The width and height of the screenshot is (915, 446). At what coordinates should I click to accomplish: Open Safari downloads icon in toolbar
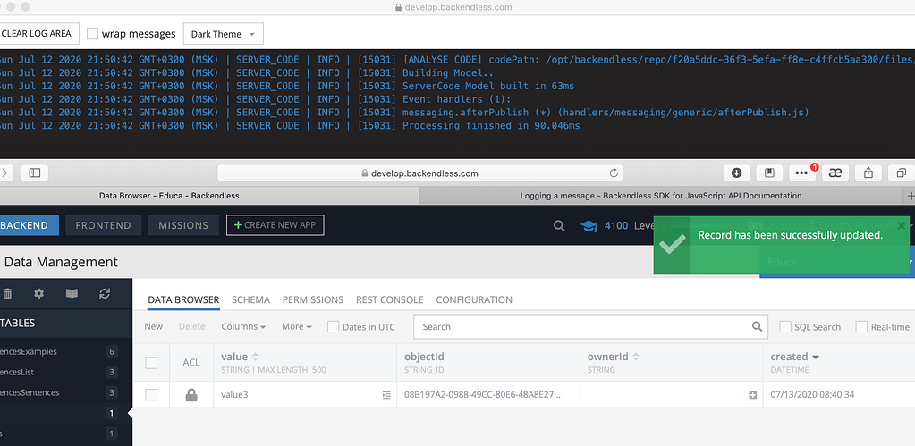[736, 173]
